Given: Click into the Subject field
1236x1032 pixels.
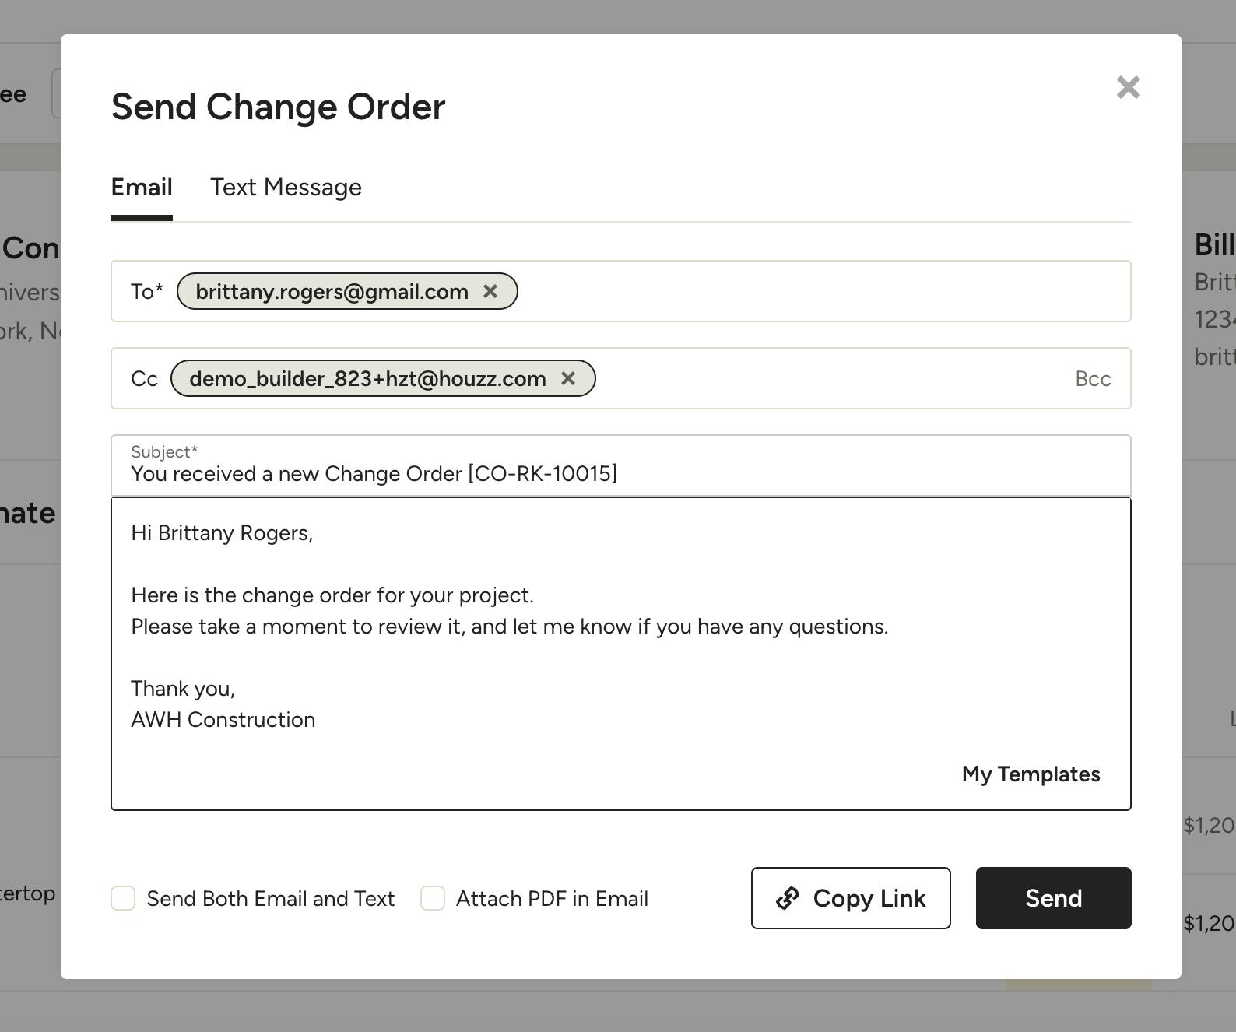Looking at the screenshot, I should [620, 473].
